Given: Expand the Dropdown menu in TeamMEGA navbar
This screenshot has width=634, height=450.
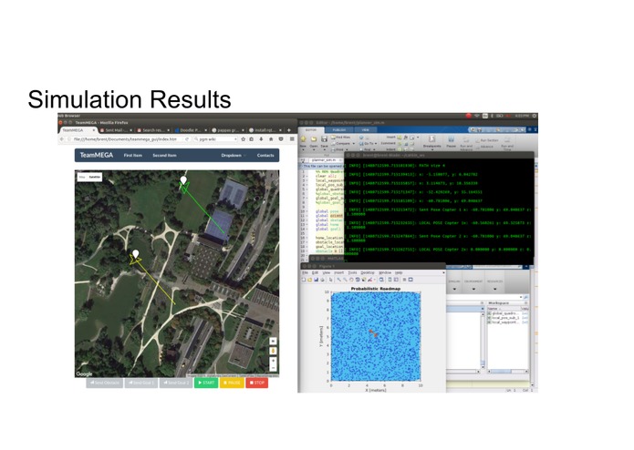Looking at the screenshot, I should 234,156.
